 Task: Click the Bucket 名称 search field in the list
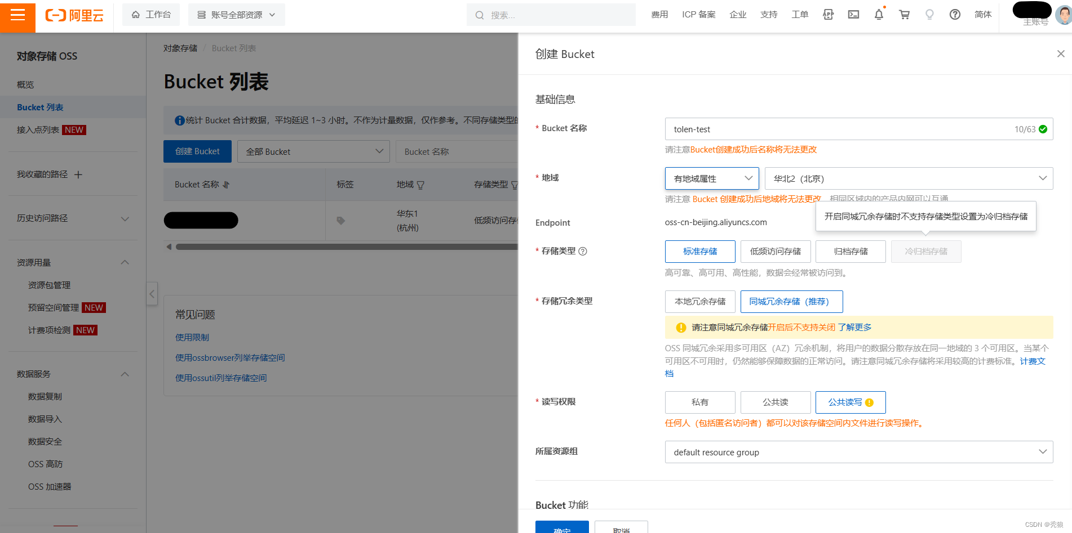coord(457,151)
